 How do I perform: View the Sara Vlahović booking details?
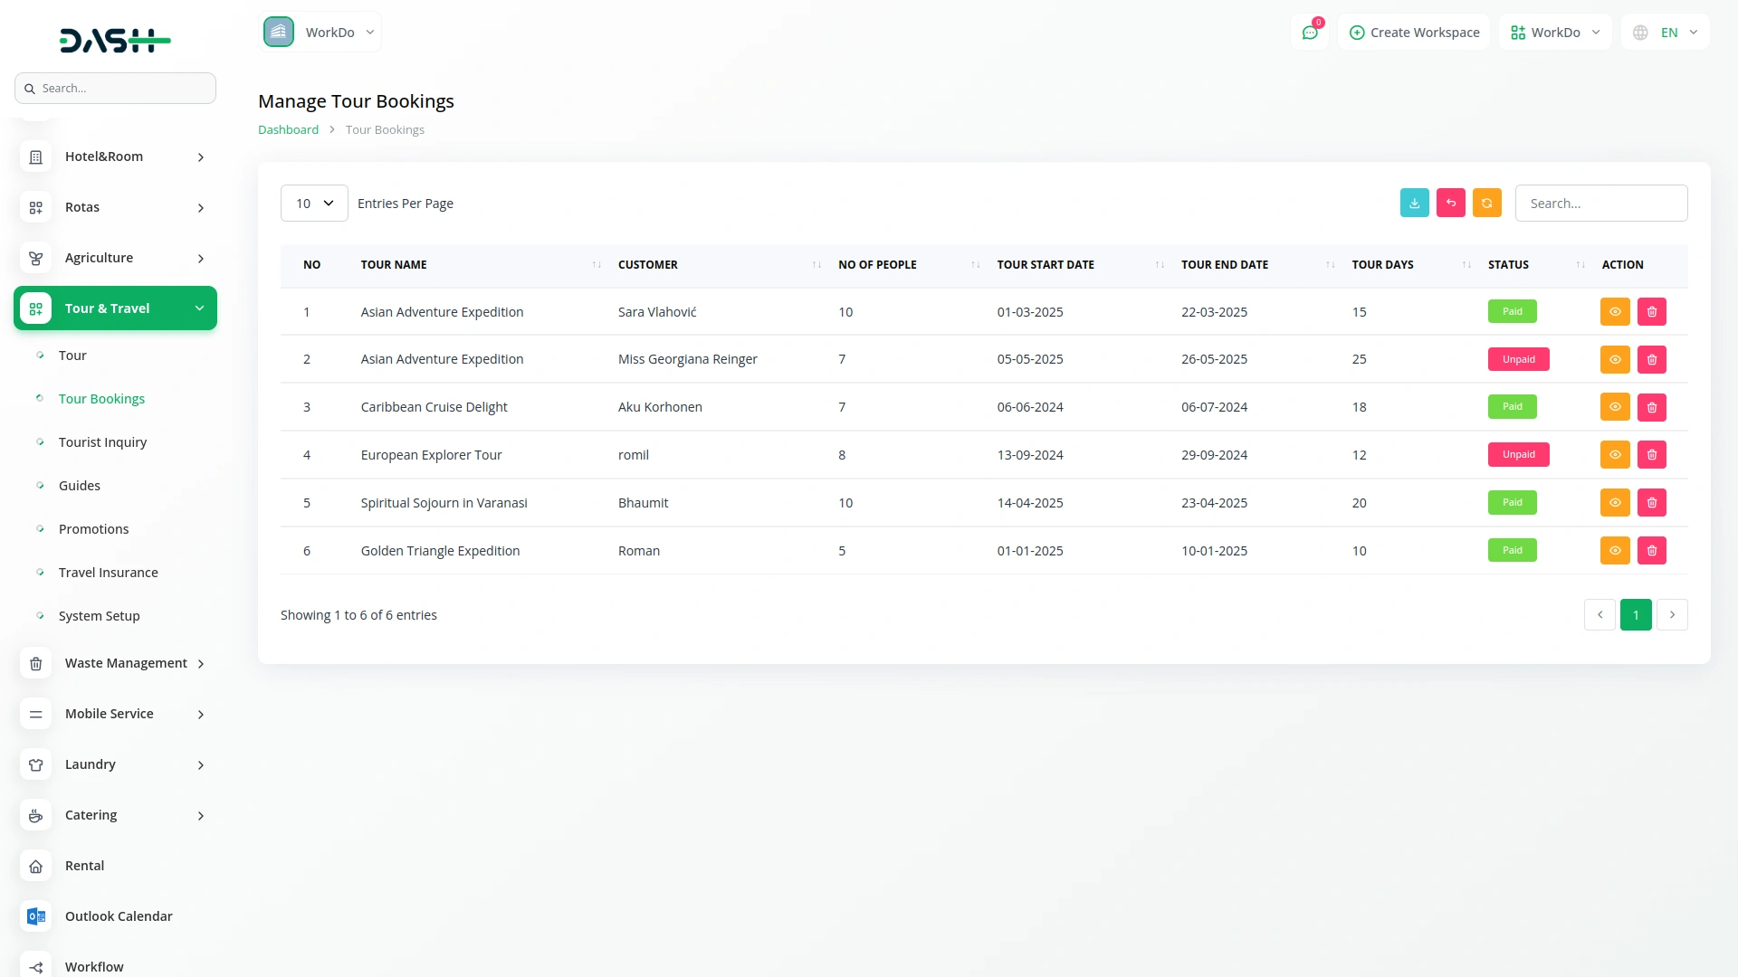pos(1614,312)
